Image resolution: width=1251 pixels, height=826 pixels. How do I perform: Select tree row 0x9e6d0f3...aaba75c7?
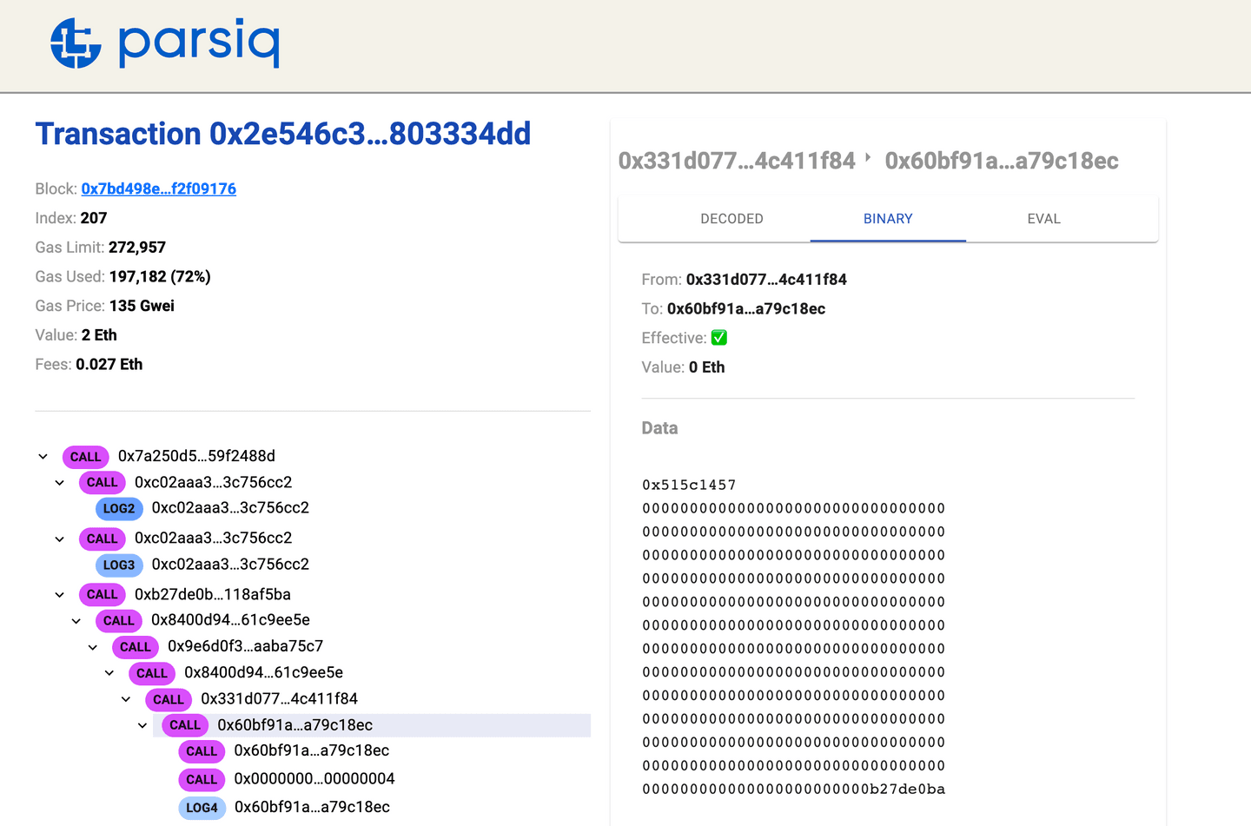click(x=246, y=646)
